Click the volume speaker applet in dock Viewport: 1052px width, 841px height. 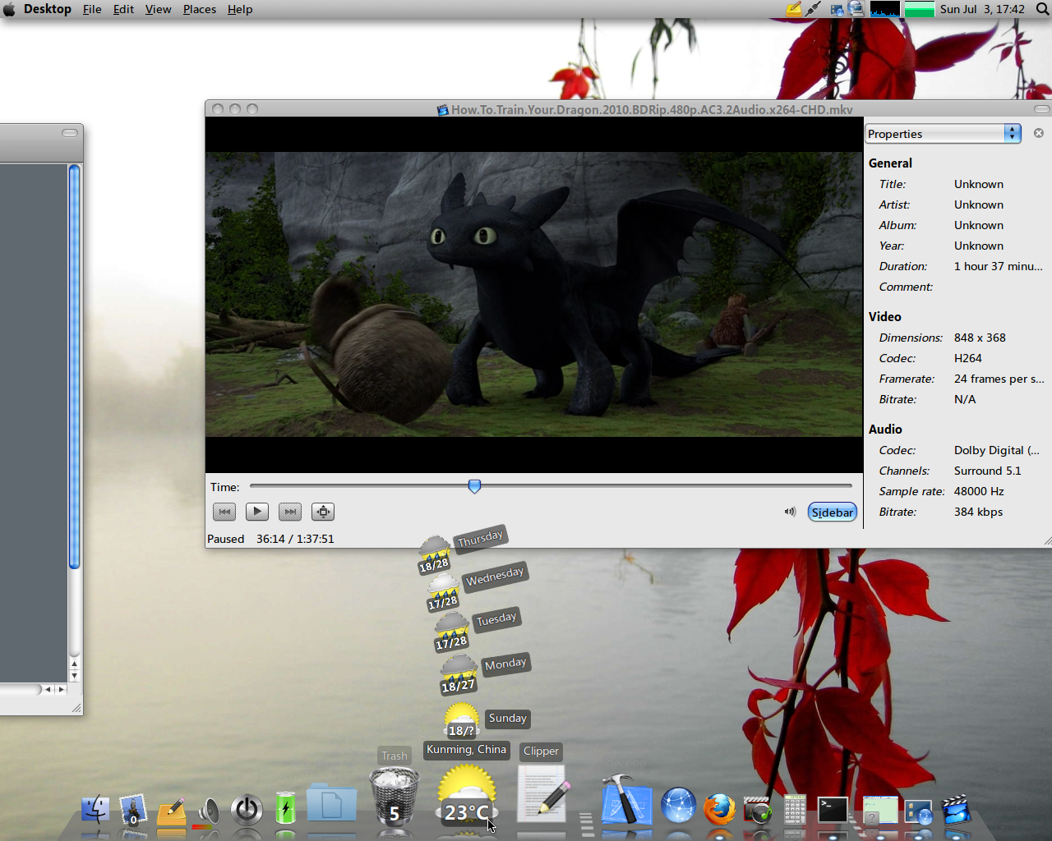click(x=209, y=811)
